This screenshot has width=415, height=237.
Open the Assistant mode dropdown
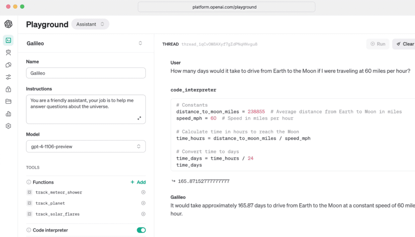tap(90, 24)
